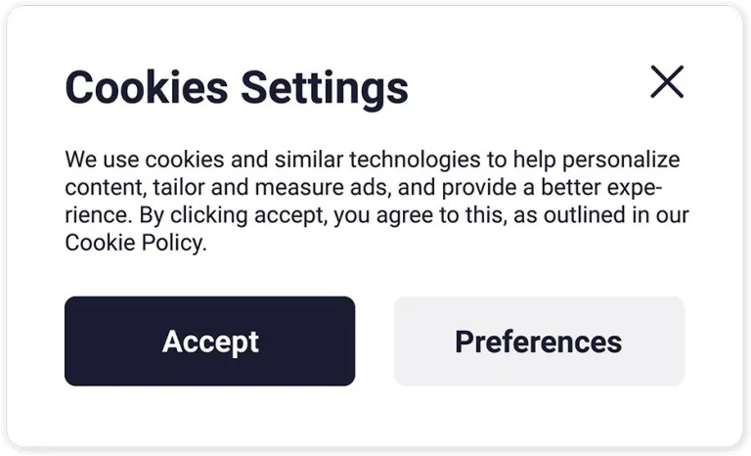This screenshot has height=456, width=751.
Task: Click the "Preferences" label text
Action: (x=539, y=342)
